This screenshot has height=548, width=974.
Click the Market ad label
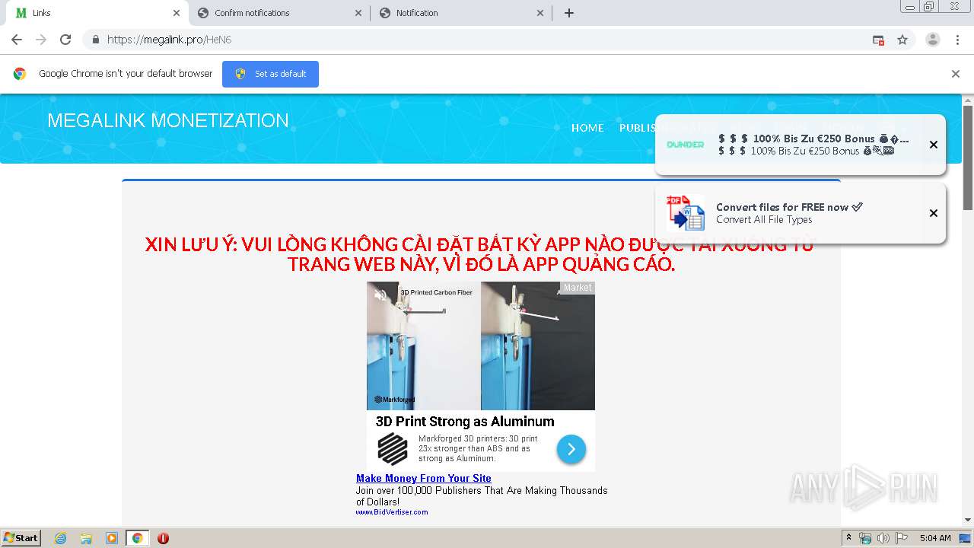[x=578, y=288]
